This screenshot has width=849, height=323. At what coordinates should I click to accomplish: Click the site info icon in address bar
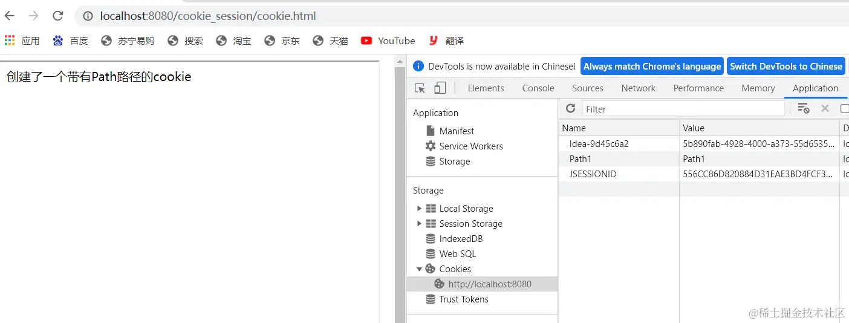(x=88, y=16)
